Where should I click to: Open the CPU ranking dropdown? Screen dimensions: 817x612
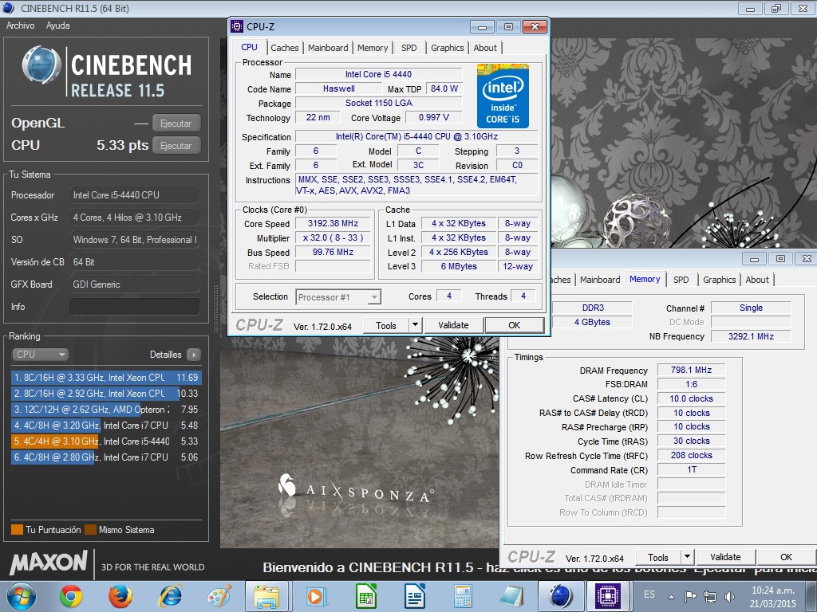coord(40,355)
